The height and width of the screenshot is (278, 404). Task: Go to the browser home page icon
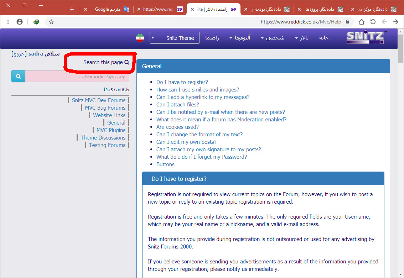pyautogui.click(x=361, y=22)
